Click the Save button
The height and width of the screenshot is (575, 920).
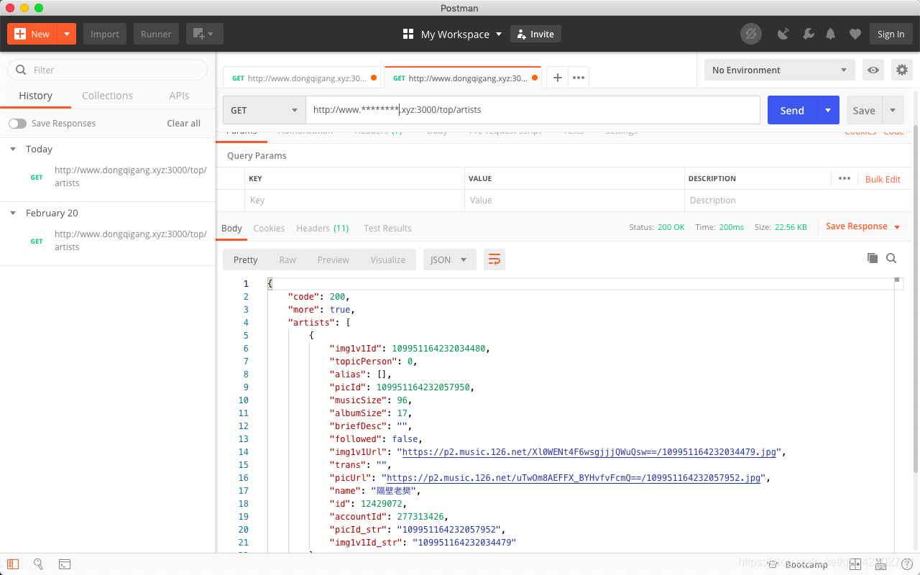pos(864,110)
